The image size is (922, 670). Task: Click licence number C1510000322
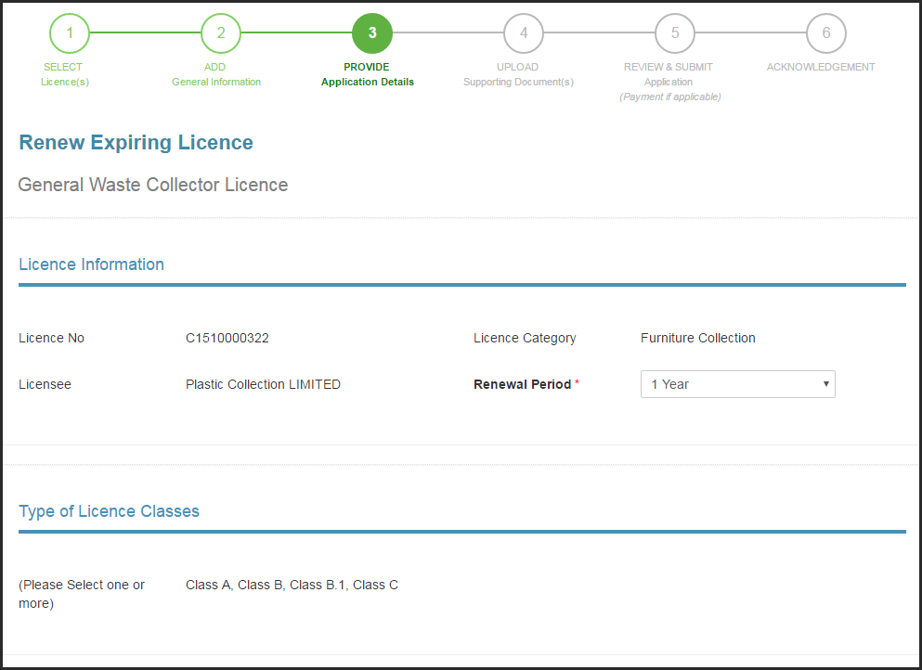(227, 338)
